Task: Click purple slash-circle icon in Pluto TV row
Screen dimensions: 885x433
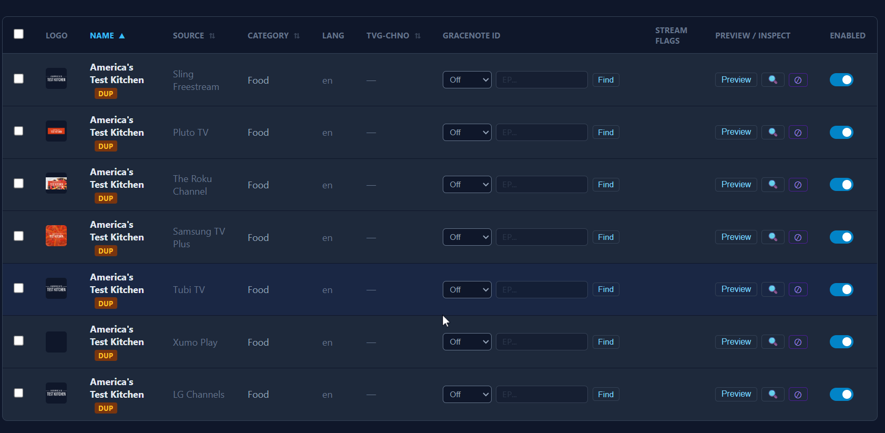Action: pos(798,133)
